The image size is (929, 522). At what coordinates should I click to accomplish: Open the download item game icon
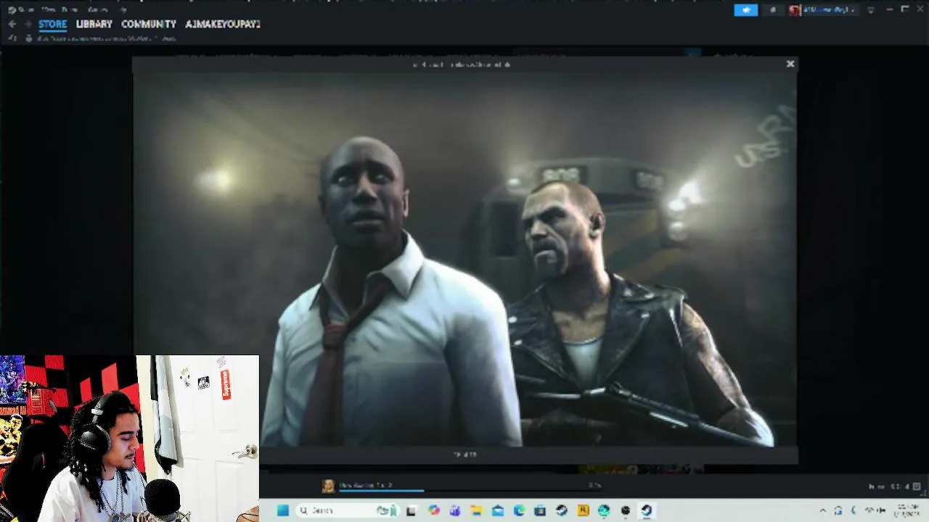(x=329, y=486)
